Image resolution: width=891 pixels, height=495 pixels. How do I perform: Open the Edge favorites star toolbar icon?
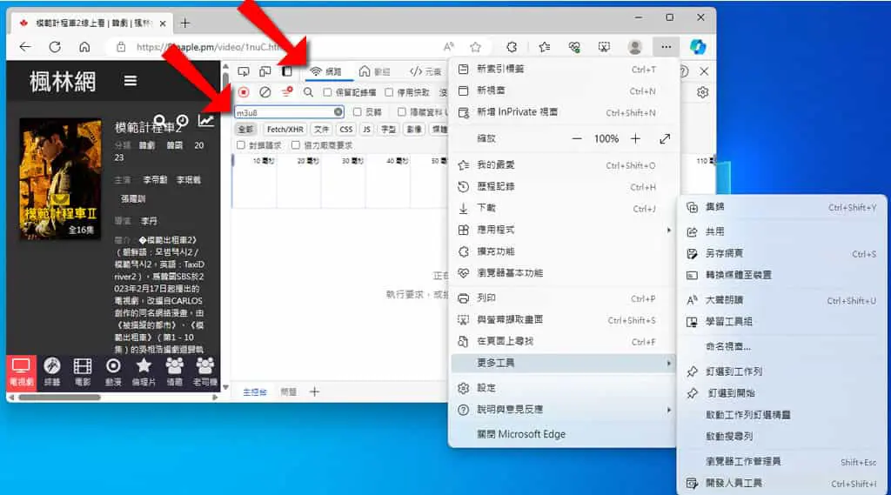(x=545, y=47)
